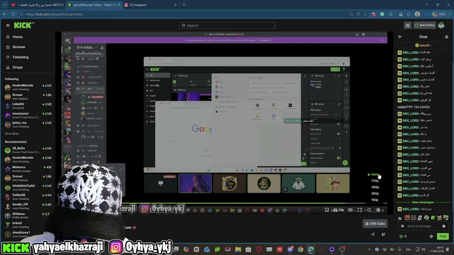Screen dimensions: 454x255
Task: Open Google Chrome from the taskbar
Action: tap(300, 249)
